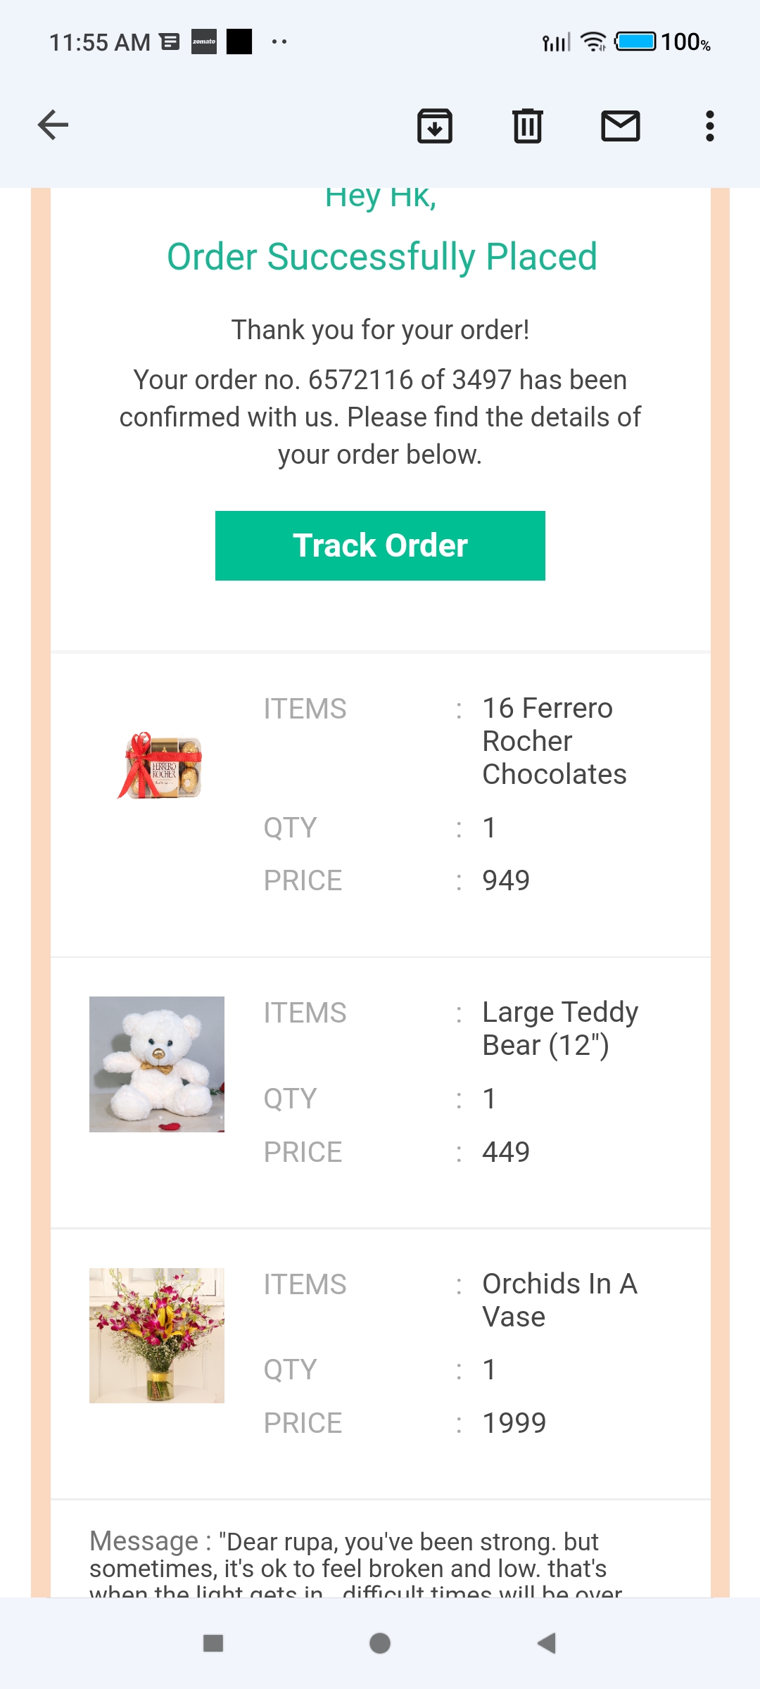This screenshot has height=1689, width=760.
Task: Tap the battery indicator in status bar
Action: click(x=635, y=42)
